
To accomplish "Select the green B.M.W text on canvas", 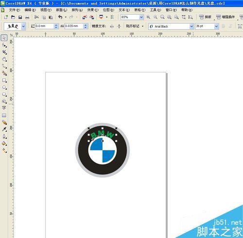I will point(103,135).
